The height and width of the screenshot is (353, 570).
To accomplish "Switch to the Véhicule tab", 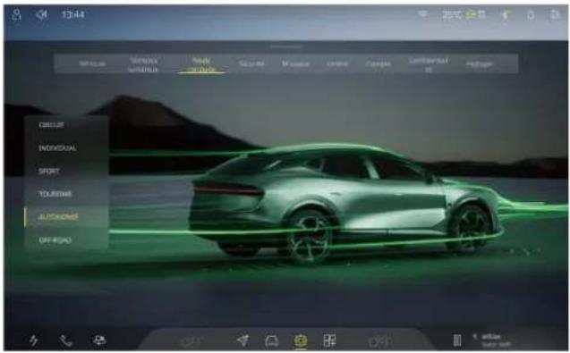I will point(92,63).
